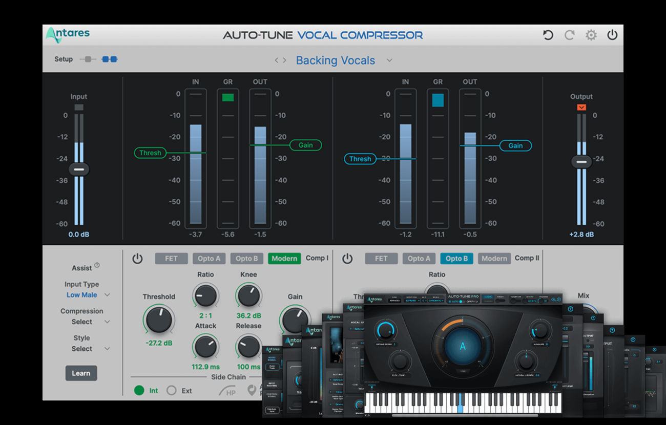Click the blue Gain handle of Comp II
Viewport: 666px width, 425px height.
coord(515,145)
